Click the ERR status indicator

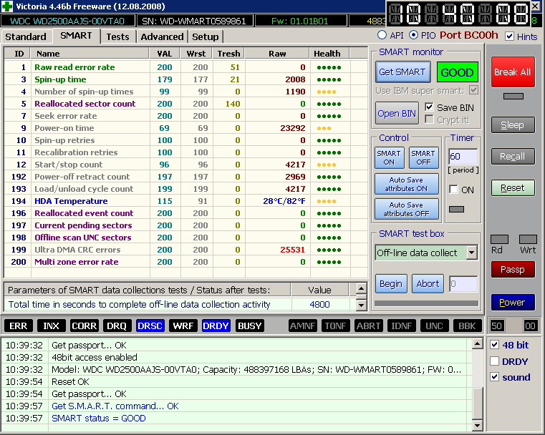[18, 326]
